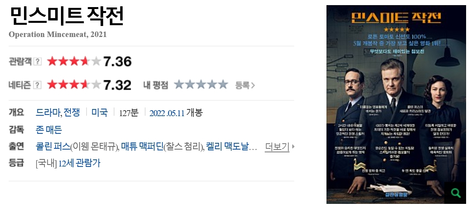Expand cast list with 더보기

(277, 147)
